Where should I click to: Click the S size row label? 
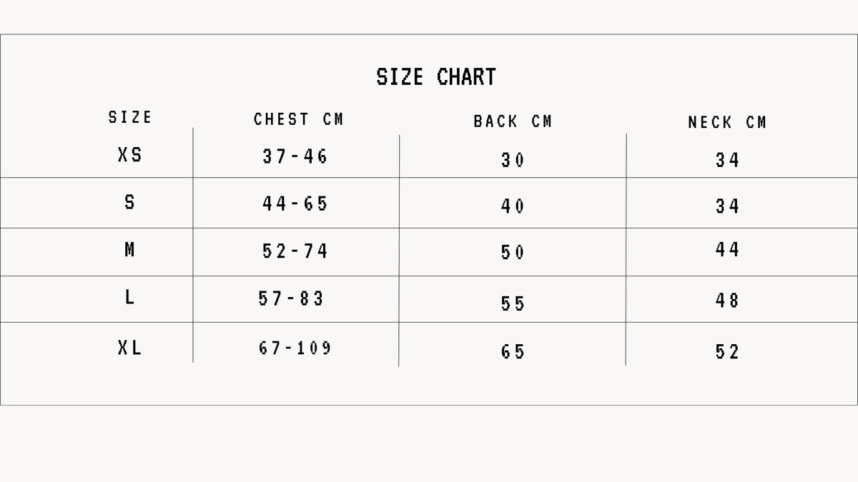(129, 202)
